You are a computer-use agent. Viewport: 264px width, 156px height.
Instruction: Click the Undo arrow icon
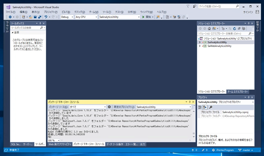pyautogui.click(x=46, y=17)
